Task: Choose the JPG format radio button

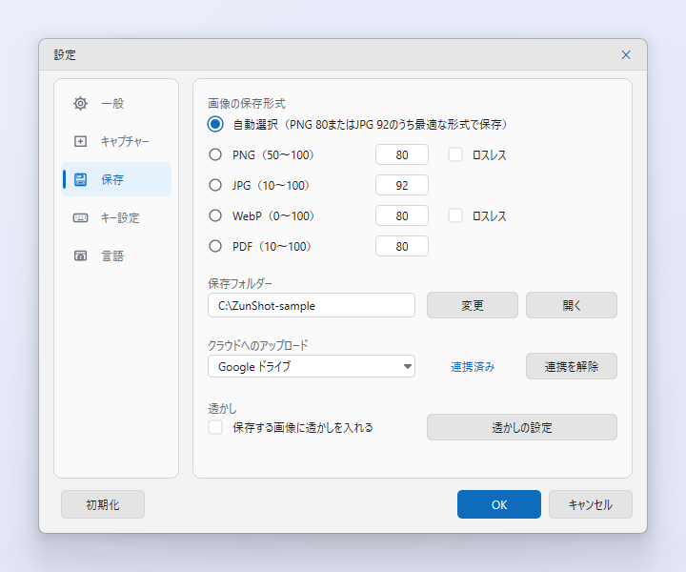Action: point(215,185)
